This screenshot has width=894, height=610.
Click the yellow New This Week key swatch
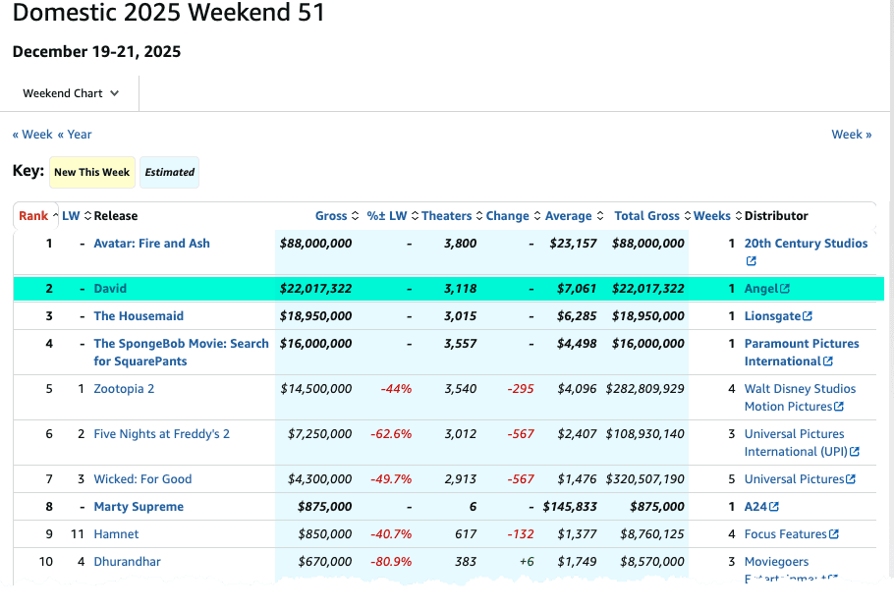pyautogui.click(x=91, y=172)
